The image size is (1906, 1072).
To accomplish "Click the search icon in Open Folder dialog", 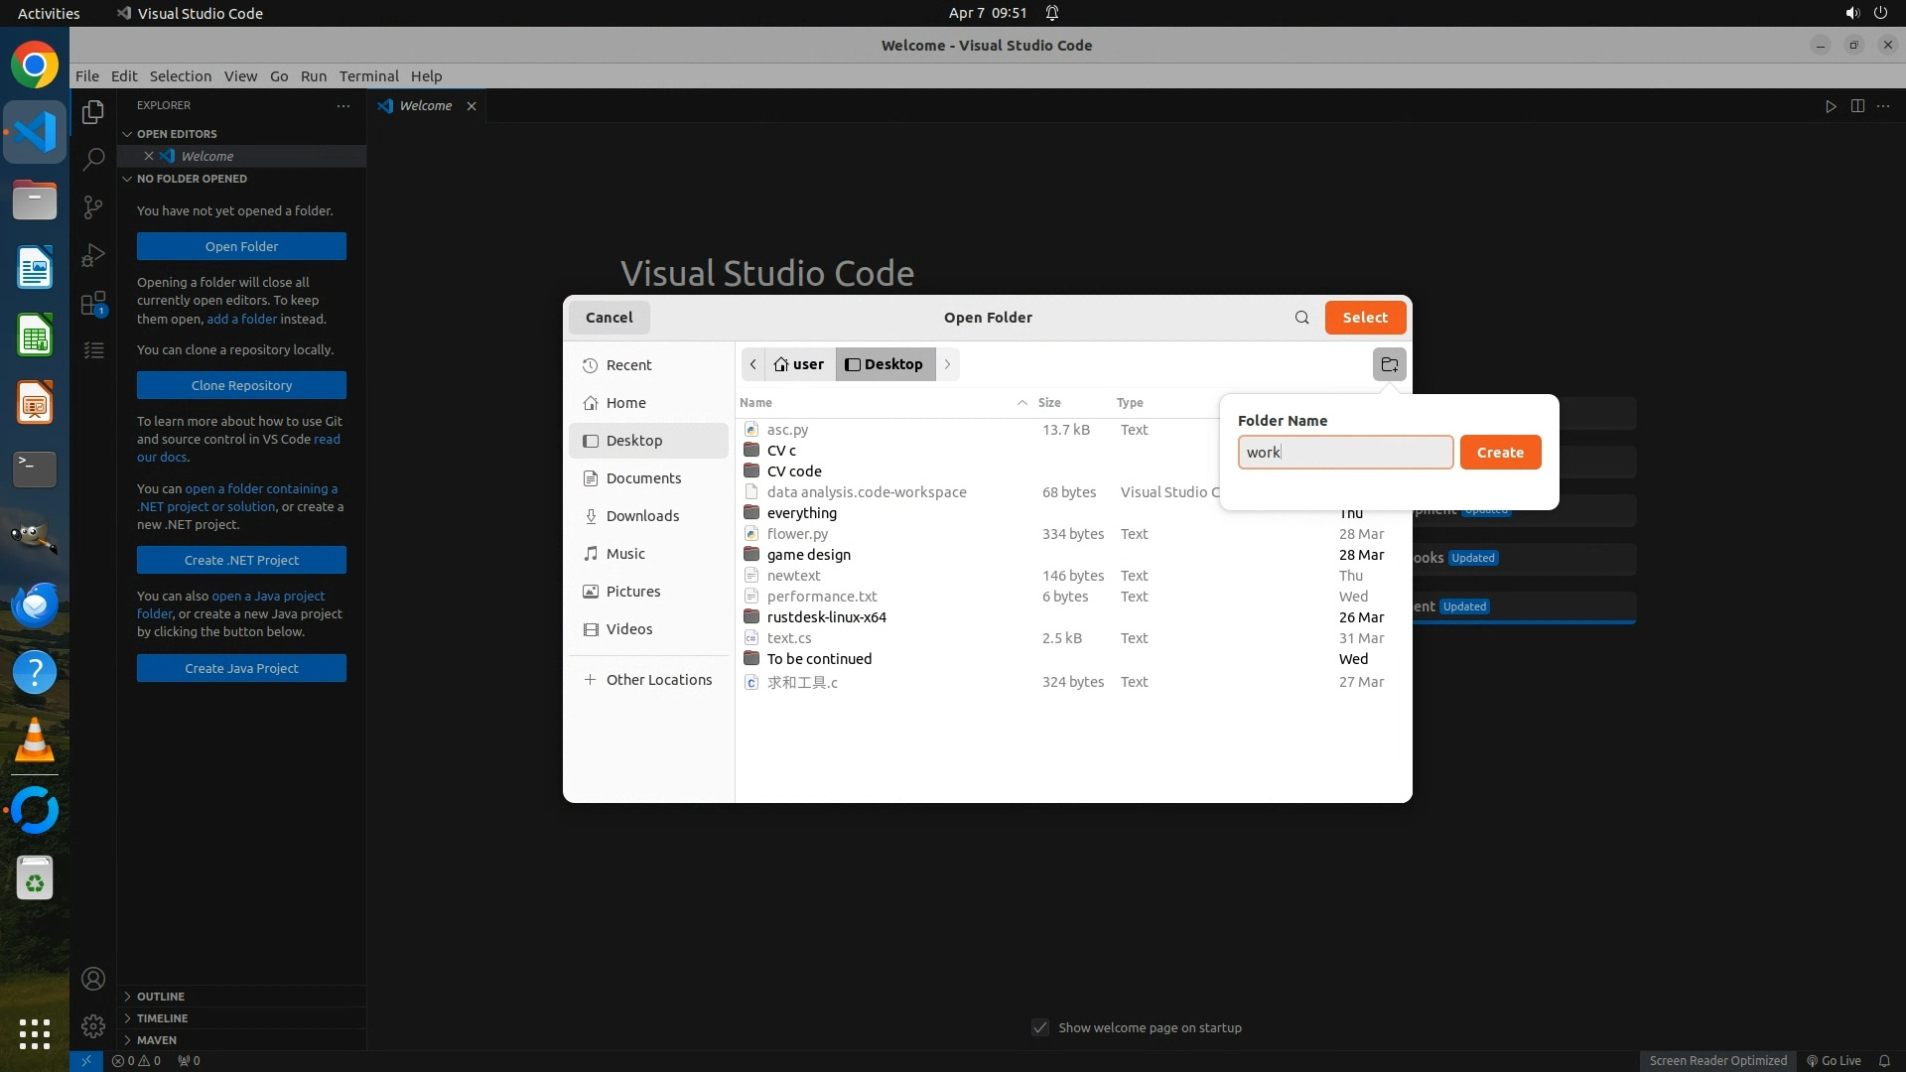I will 1301,318.
